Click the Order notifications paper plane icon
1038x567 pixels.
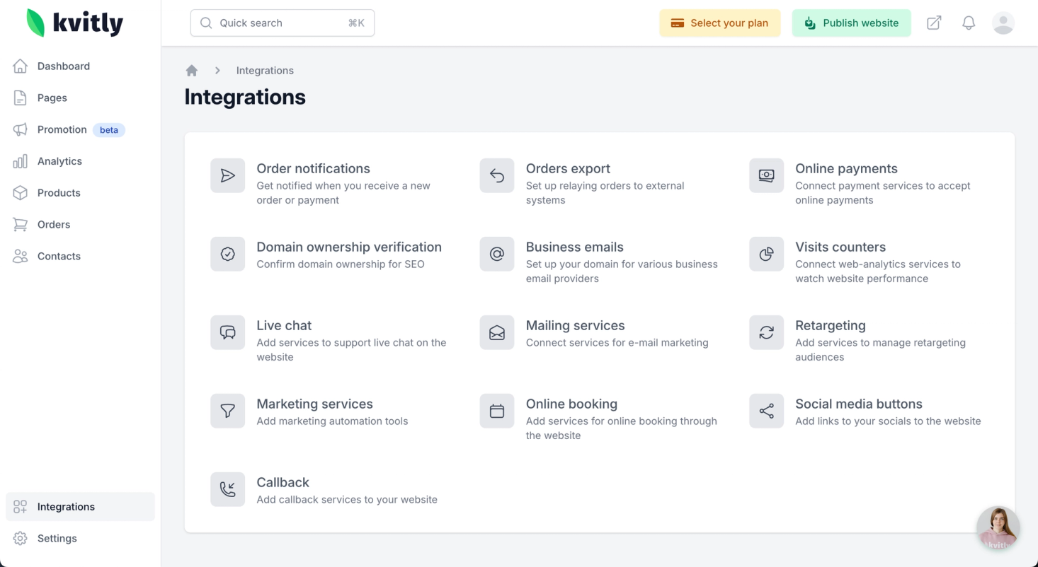(227, 175)
